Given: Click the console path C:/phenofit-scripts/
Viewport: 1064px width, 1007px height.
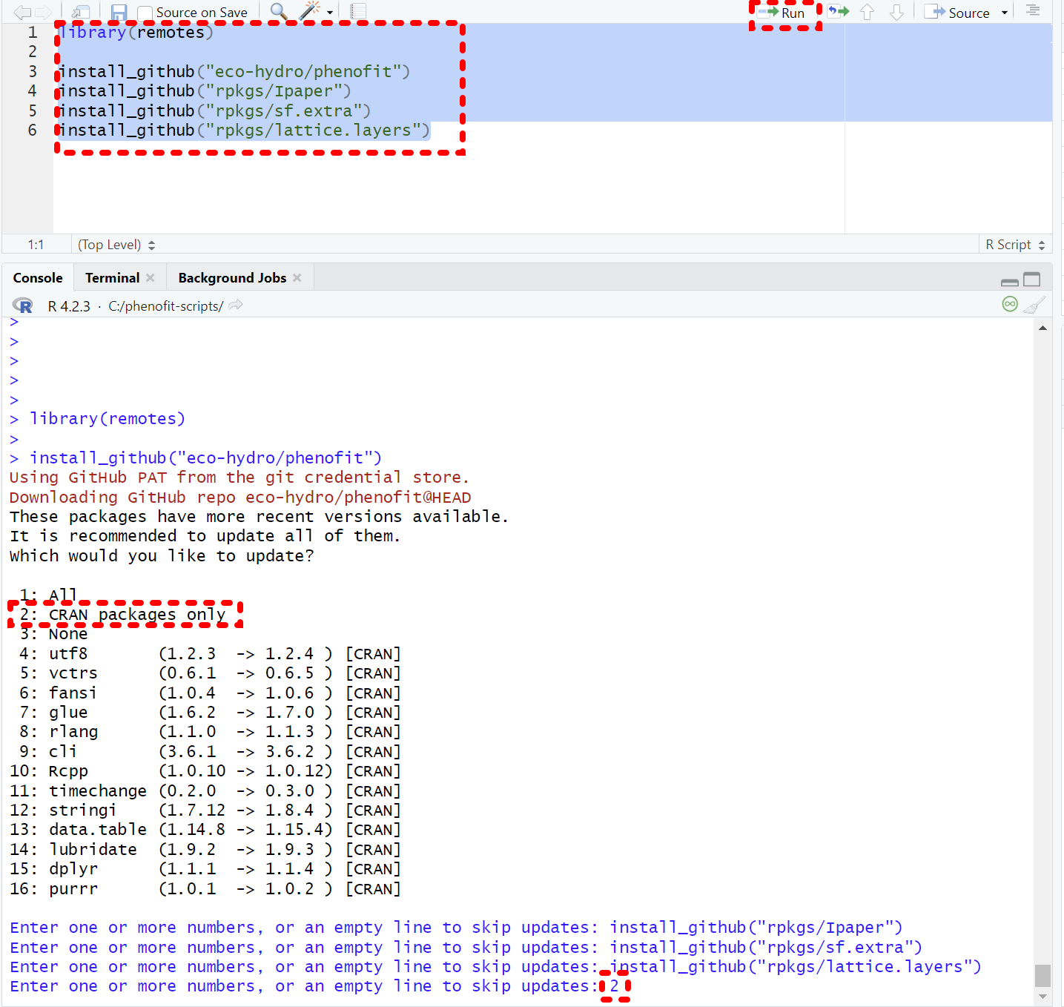Looking at the screenshot, I should 166,306.
